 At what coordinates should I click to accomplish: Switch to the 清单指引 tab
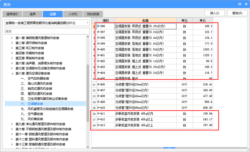(13, 14)
